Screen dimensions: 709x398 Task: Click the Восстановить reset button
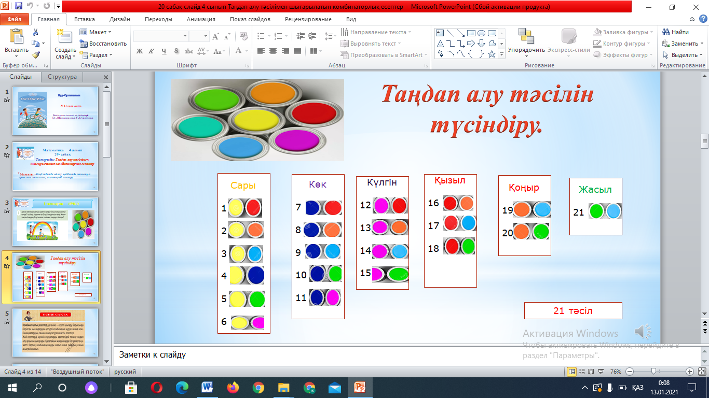pyautogui.click(x=103, y=44)
